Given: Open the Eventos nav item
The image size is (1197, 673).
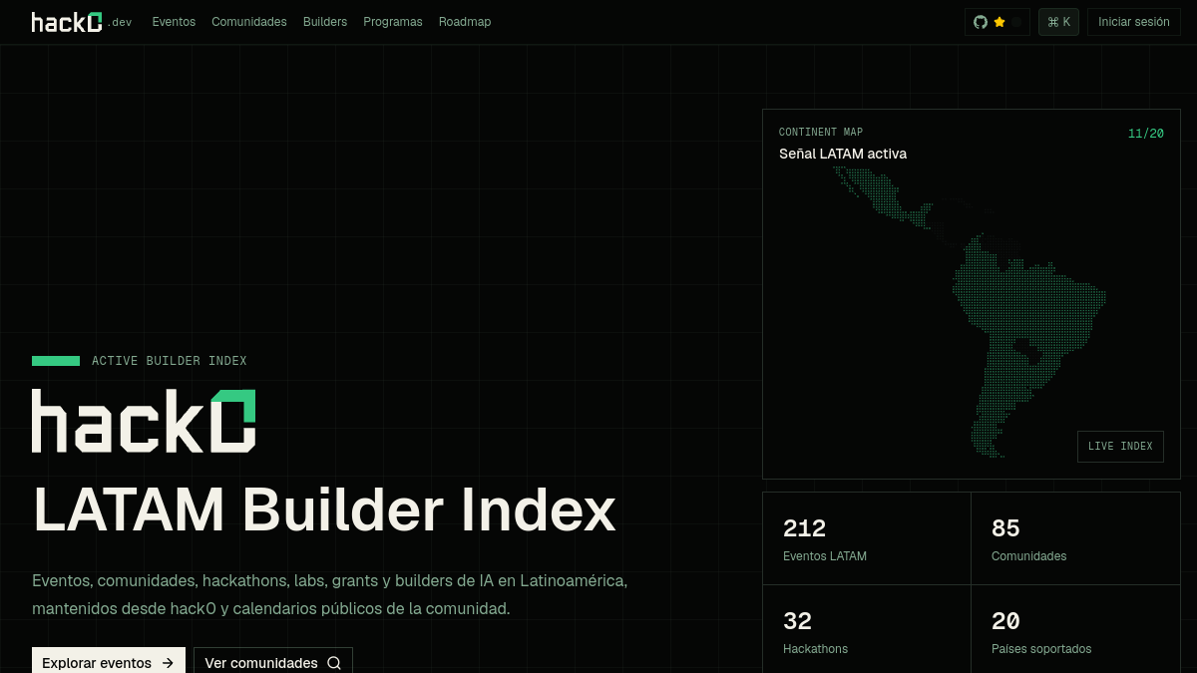Looking at the screenshot, I should tap(174, 22).
